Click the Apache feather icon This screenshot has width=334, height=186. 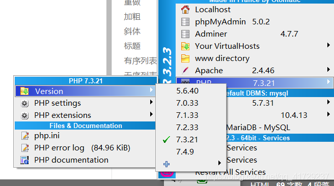tap(185, 70)
